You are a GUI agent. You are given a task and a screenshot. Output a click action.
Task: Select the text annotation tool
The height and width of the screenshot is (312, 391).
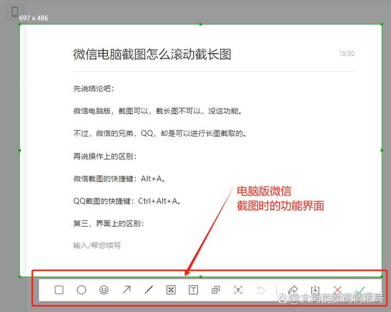click(193, 290)
